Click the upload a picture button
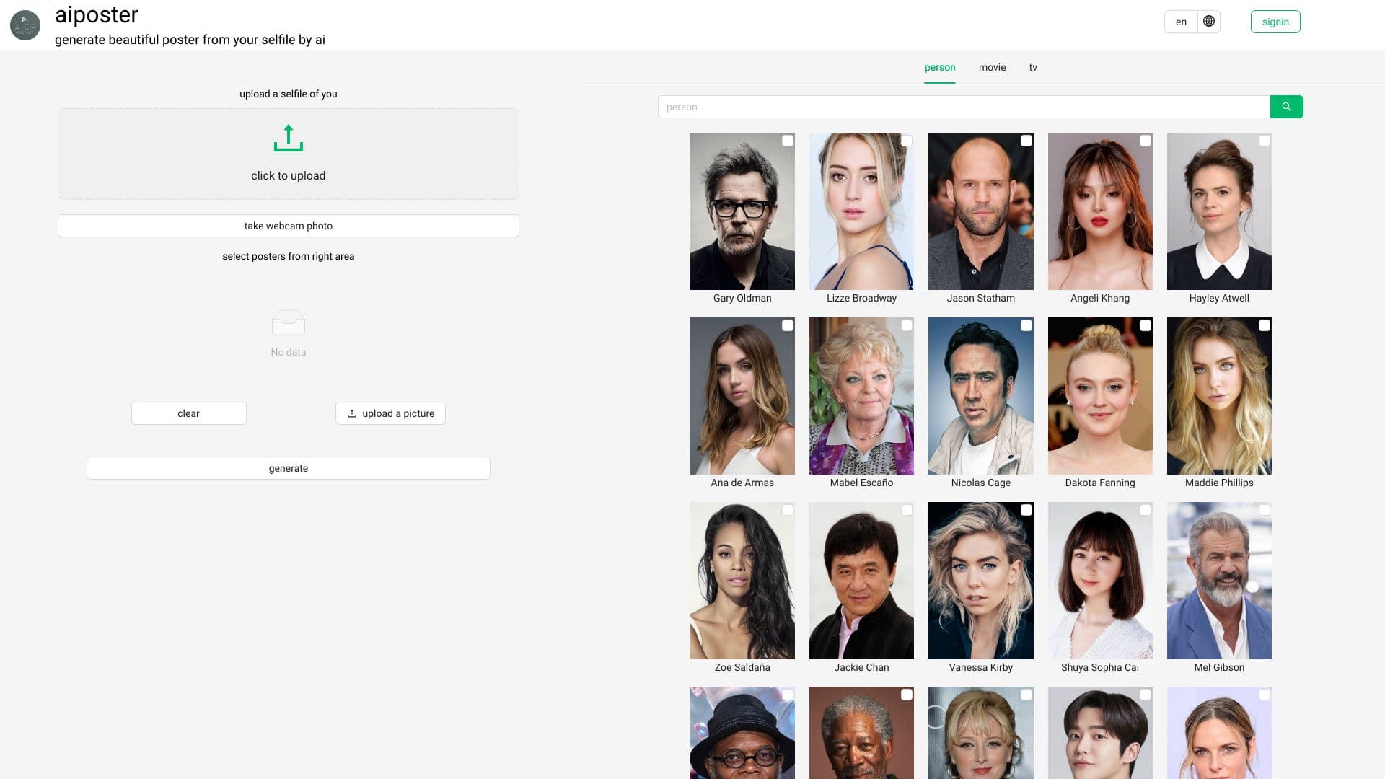 (390, 413)
